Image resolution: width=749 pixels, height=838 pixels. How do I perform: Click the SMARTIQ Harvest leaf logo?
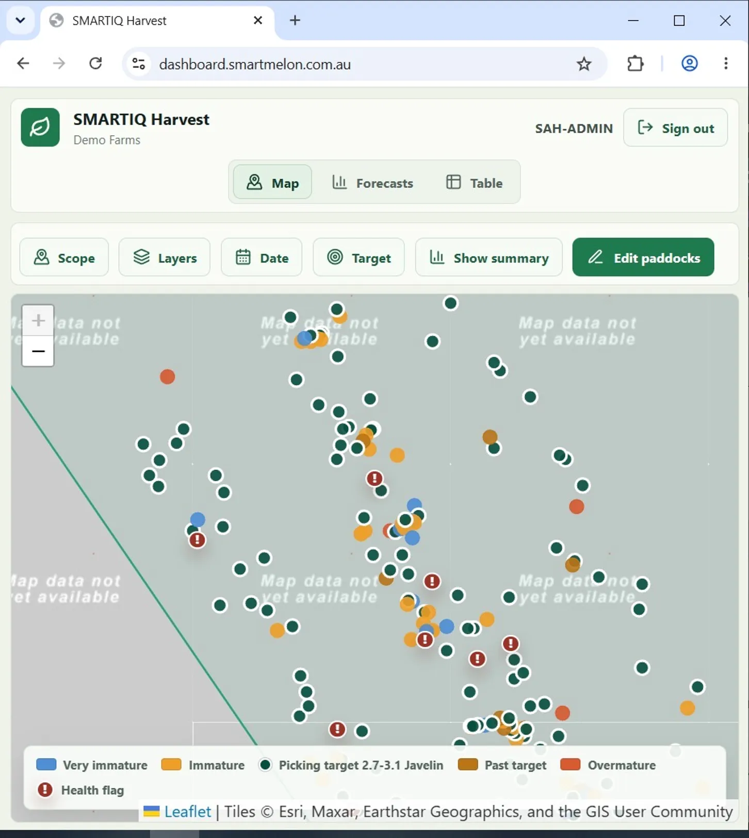click(x=40, y=127)
